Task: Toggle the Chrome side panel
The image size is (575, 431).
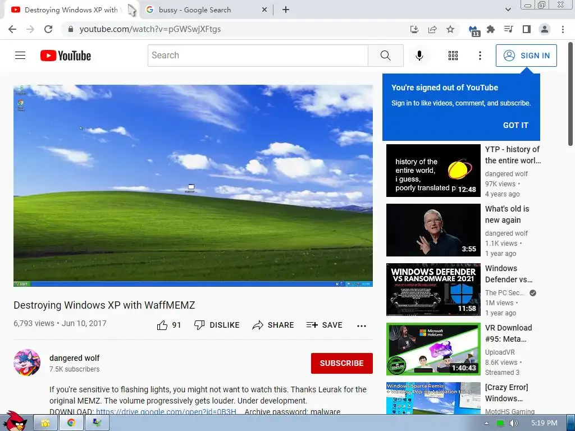Action: (527, 29)
